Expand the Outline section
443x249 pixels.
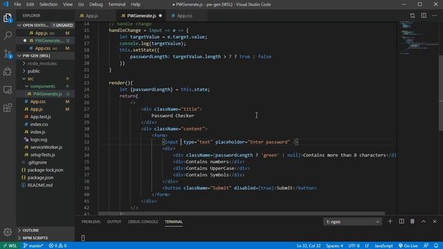[45, 230]
